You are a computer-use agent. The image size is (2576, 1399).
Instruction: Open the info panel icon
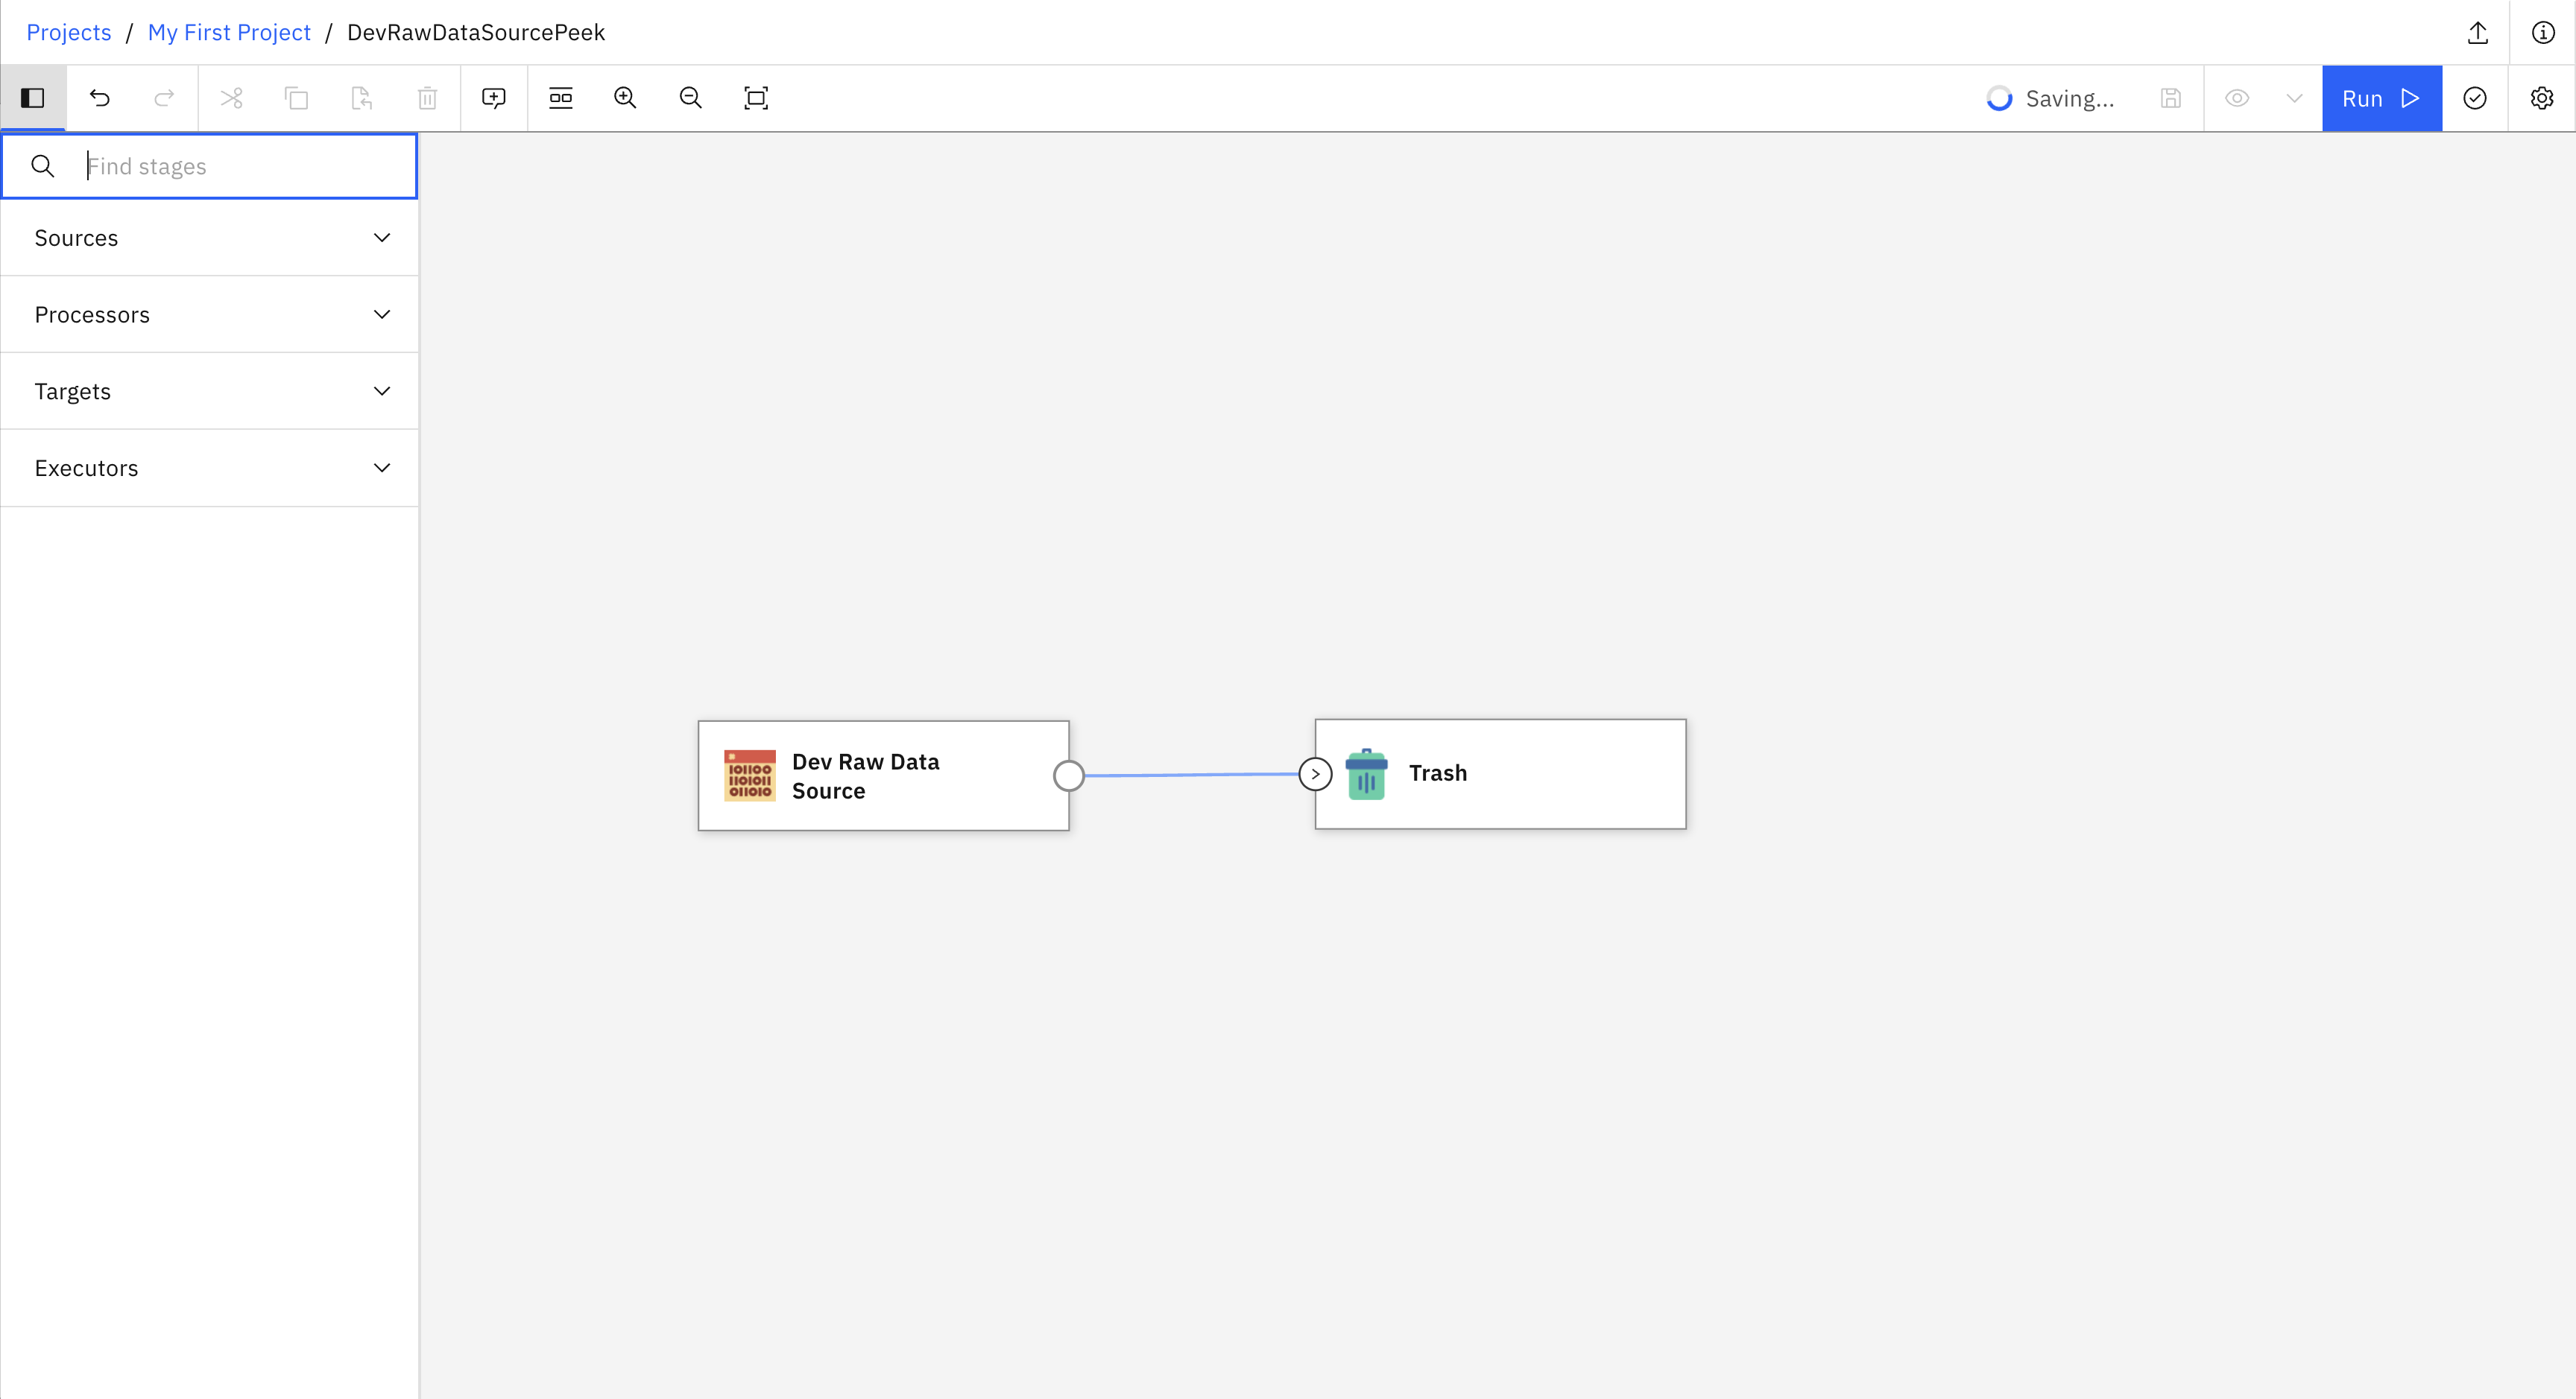[2543, 33]
